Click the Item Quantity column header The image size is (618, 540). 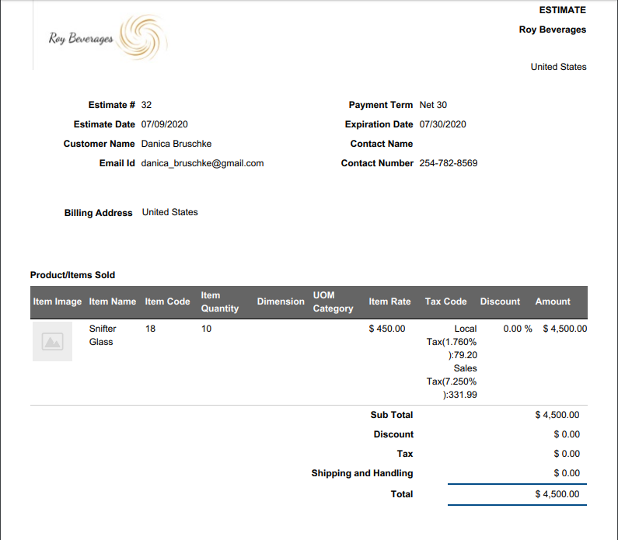(x=219, y=301)
